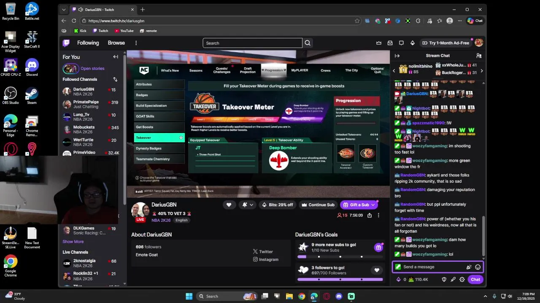Open the Browse tab

(x=116, y=43)
